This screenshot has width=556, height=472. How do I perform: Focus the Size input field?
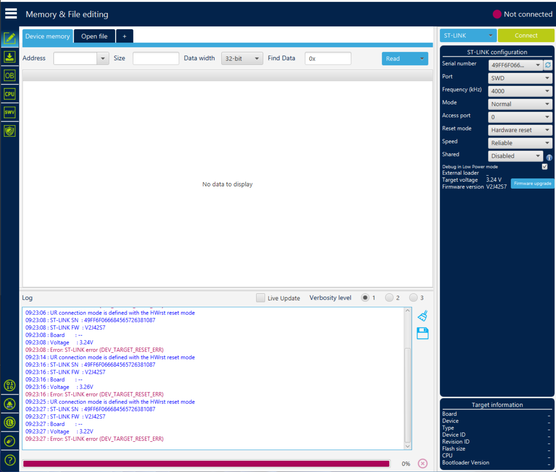(156, 58)
